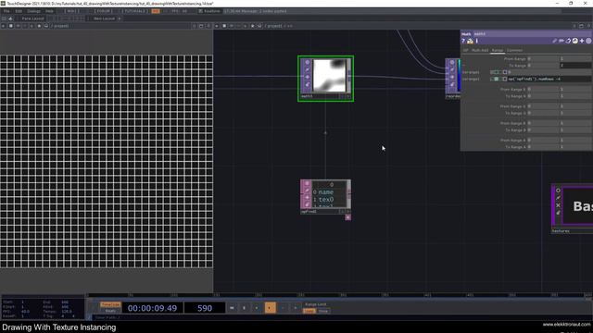The width and height of the screenshot is (593, 333).
Task: Click the language globe icon in parameter panel
Action: click(574, 41)
